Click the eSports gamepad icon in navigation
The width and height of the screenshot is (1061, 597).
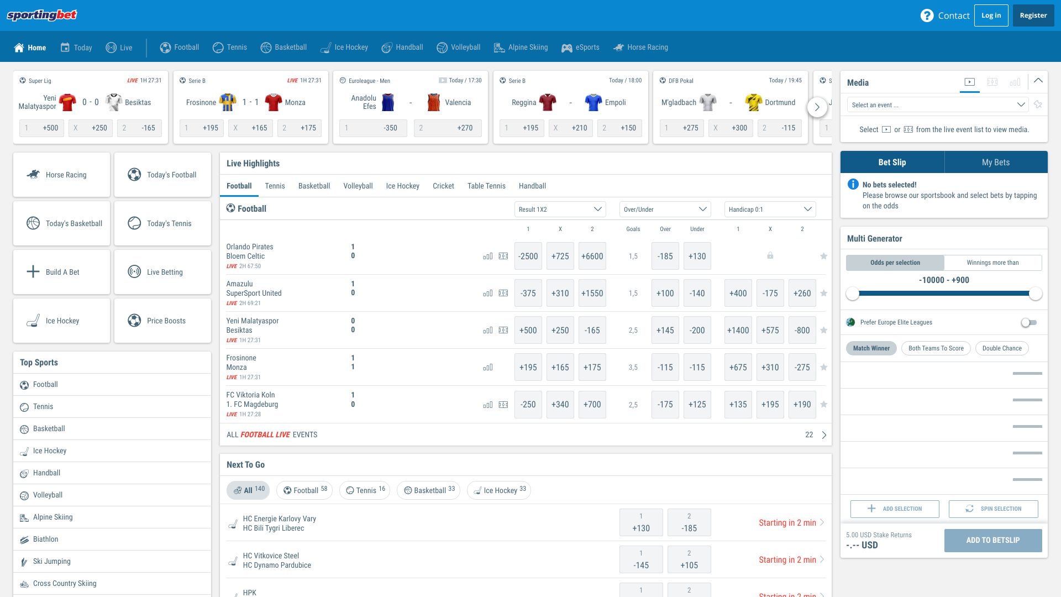coord(566,48)
